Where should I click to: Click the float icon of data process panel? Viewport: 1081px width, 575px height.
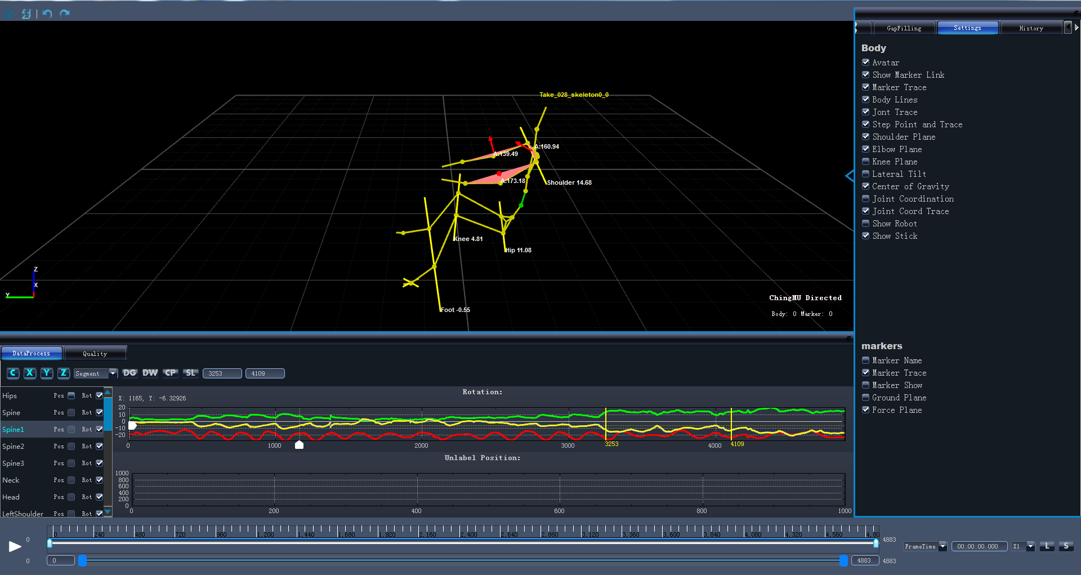(x=848, y=339)
